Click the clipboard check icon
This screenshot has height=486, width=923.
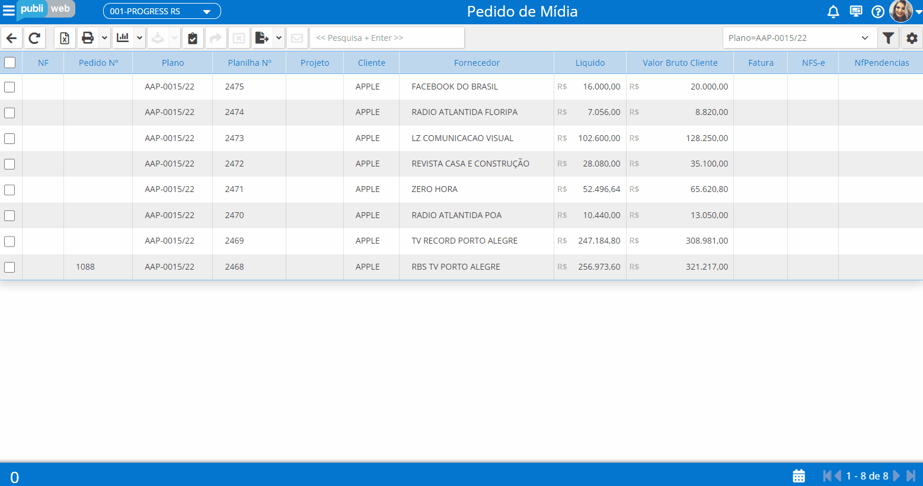tap(193, 38)
